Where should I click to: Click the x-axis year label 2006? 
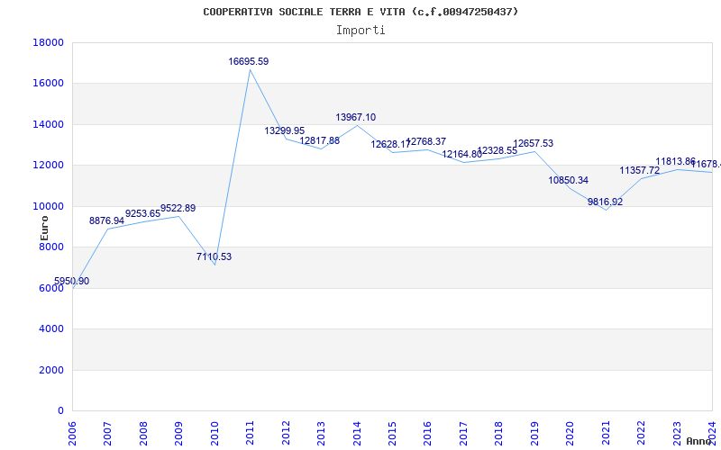pyautogui.click(x=72, y=433)
